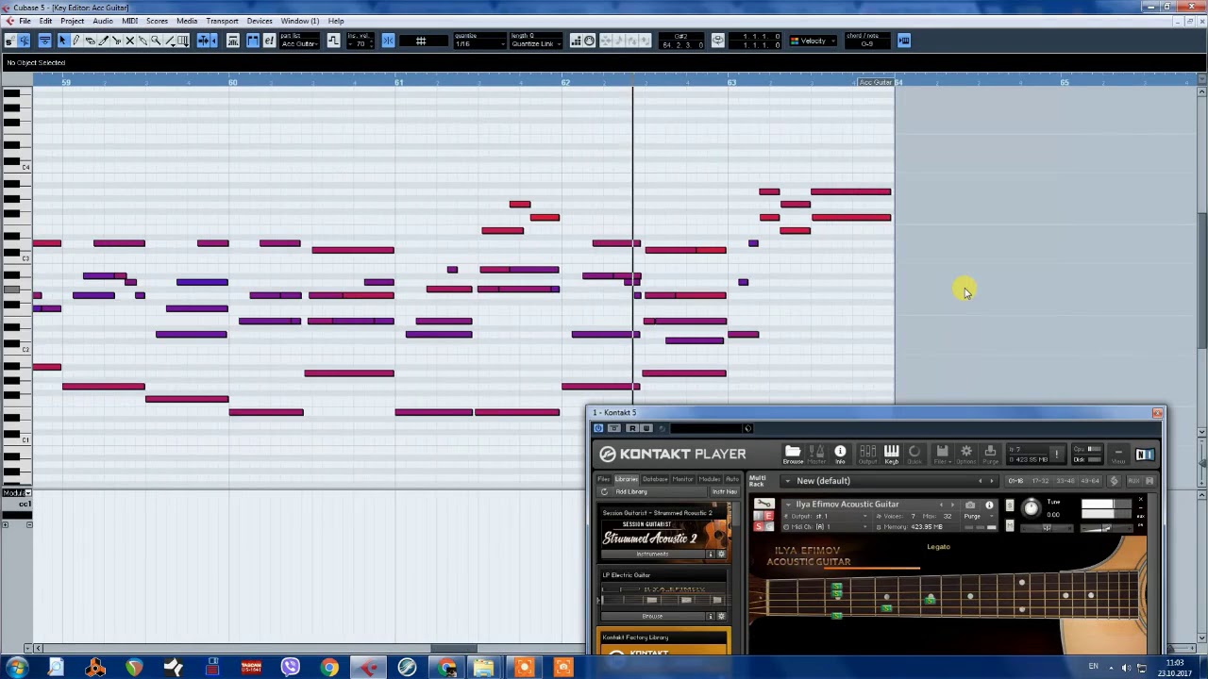Toggle the instrument Mute M button
The height and width of the screenshot is (679, 1208).
click(x=1010, y=524)
